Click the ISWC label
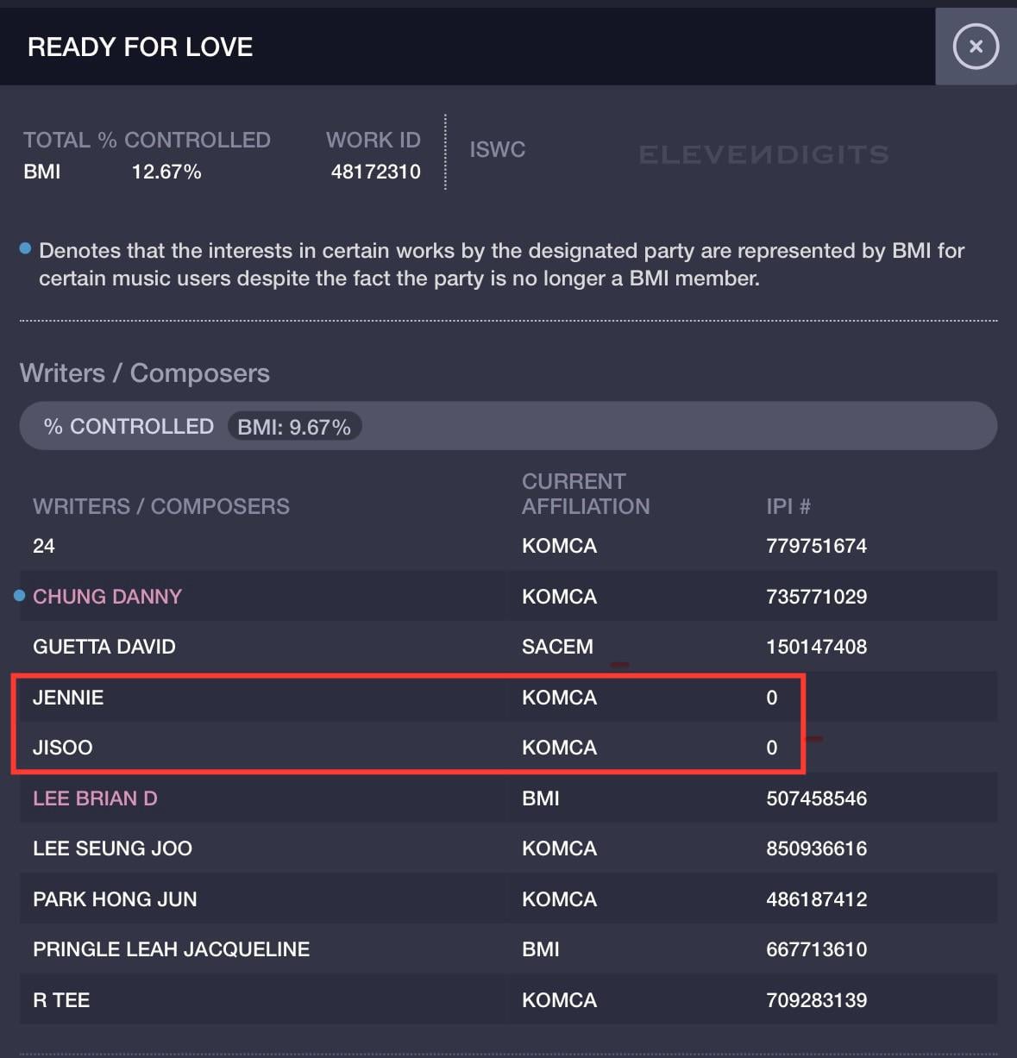 pos(498,149)
